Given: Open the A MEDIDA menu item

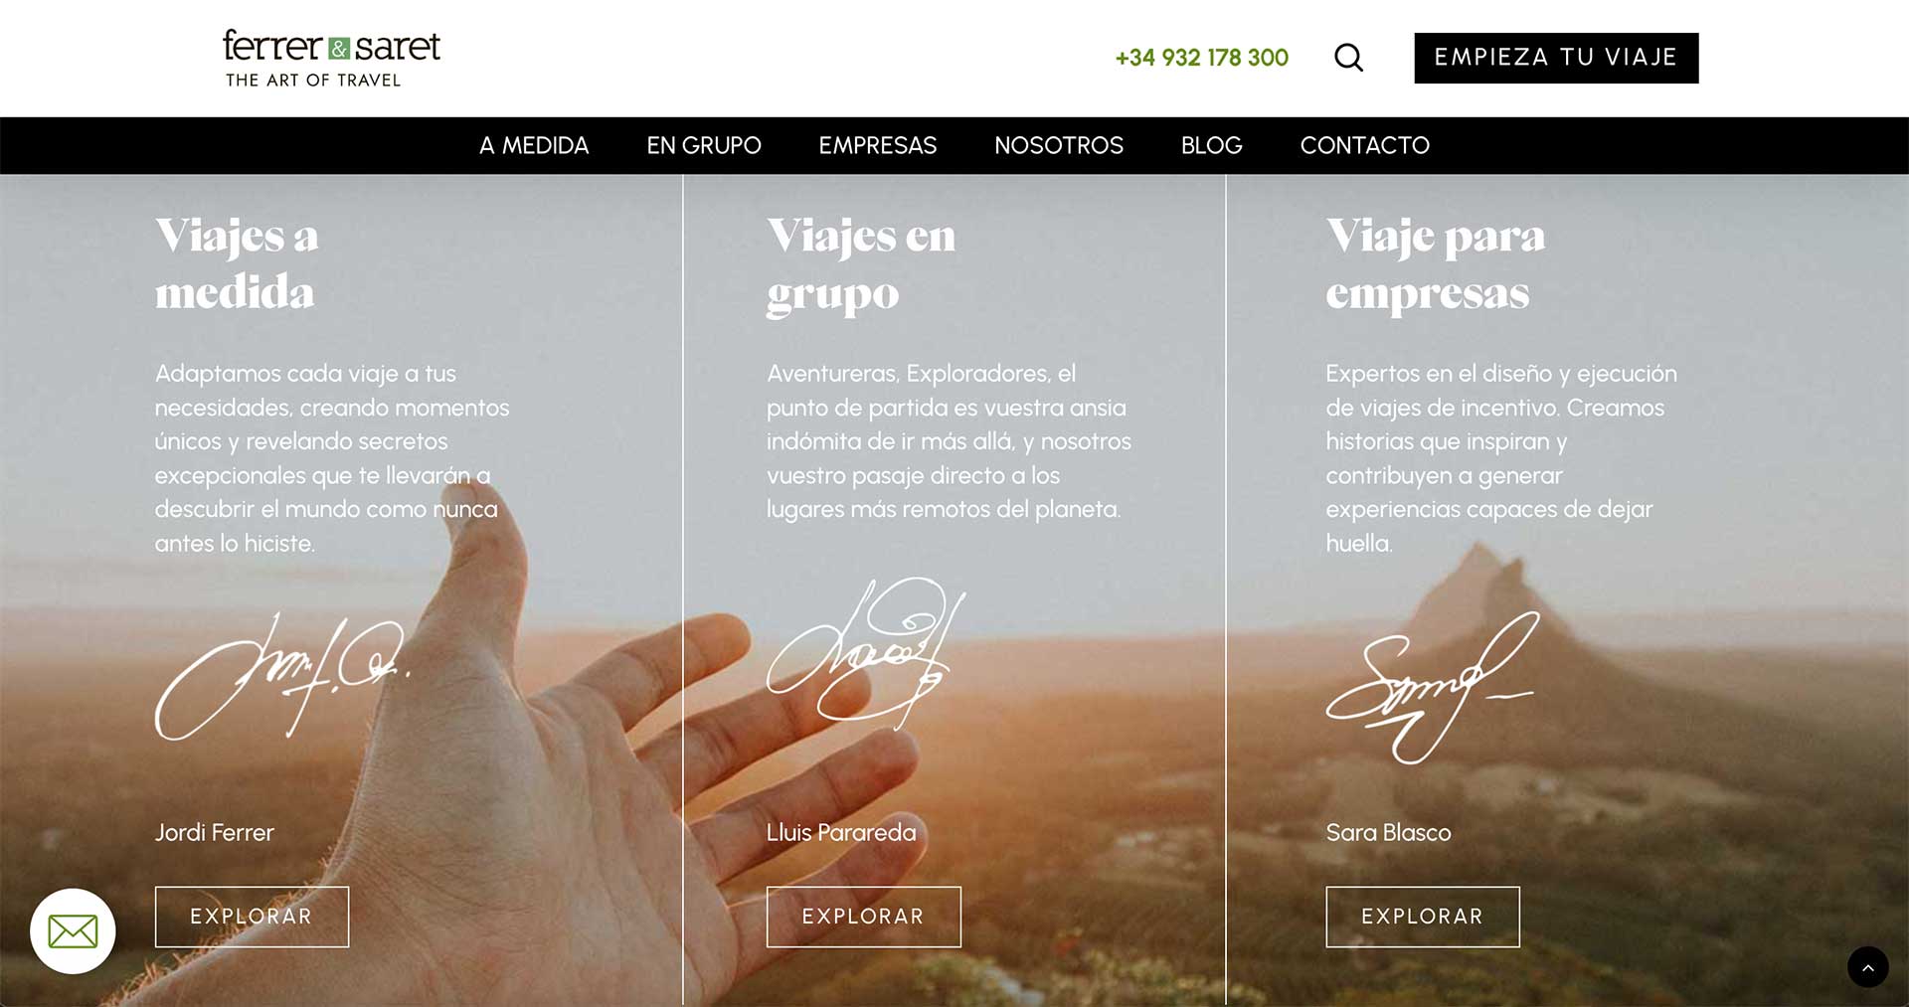Looking at the screenshot, I should 534,145.
